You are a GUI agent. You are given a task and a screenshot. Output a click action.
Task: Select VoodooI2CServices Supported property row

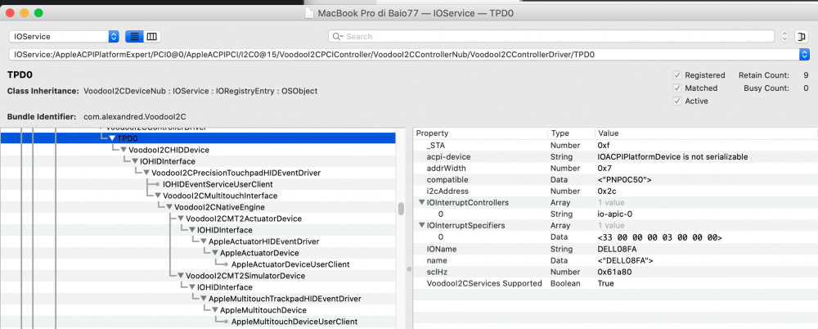click(x=616, y=283)
